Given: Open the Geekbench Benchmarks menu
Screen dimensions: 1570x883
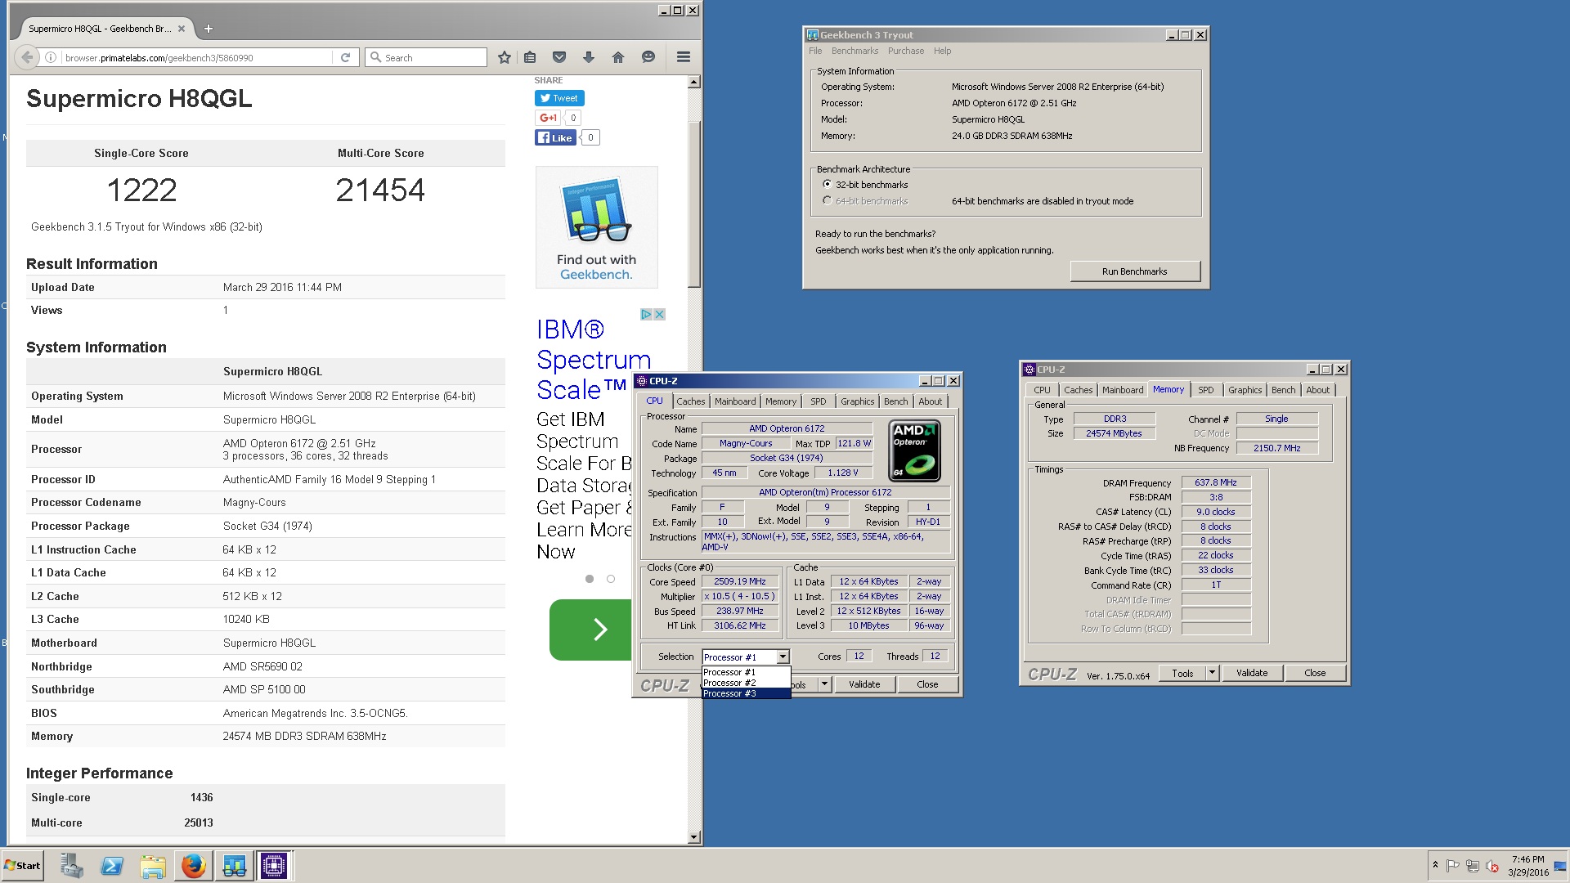Looking at the screenshot, I should pos(855,51).
